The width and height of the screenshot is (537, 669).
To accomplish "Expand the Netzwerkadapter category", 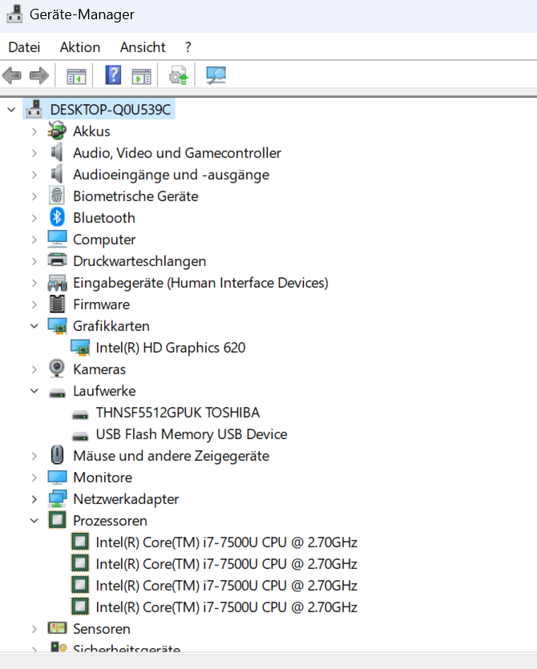I will coord(34,499).
